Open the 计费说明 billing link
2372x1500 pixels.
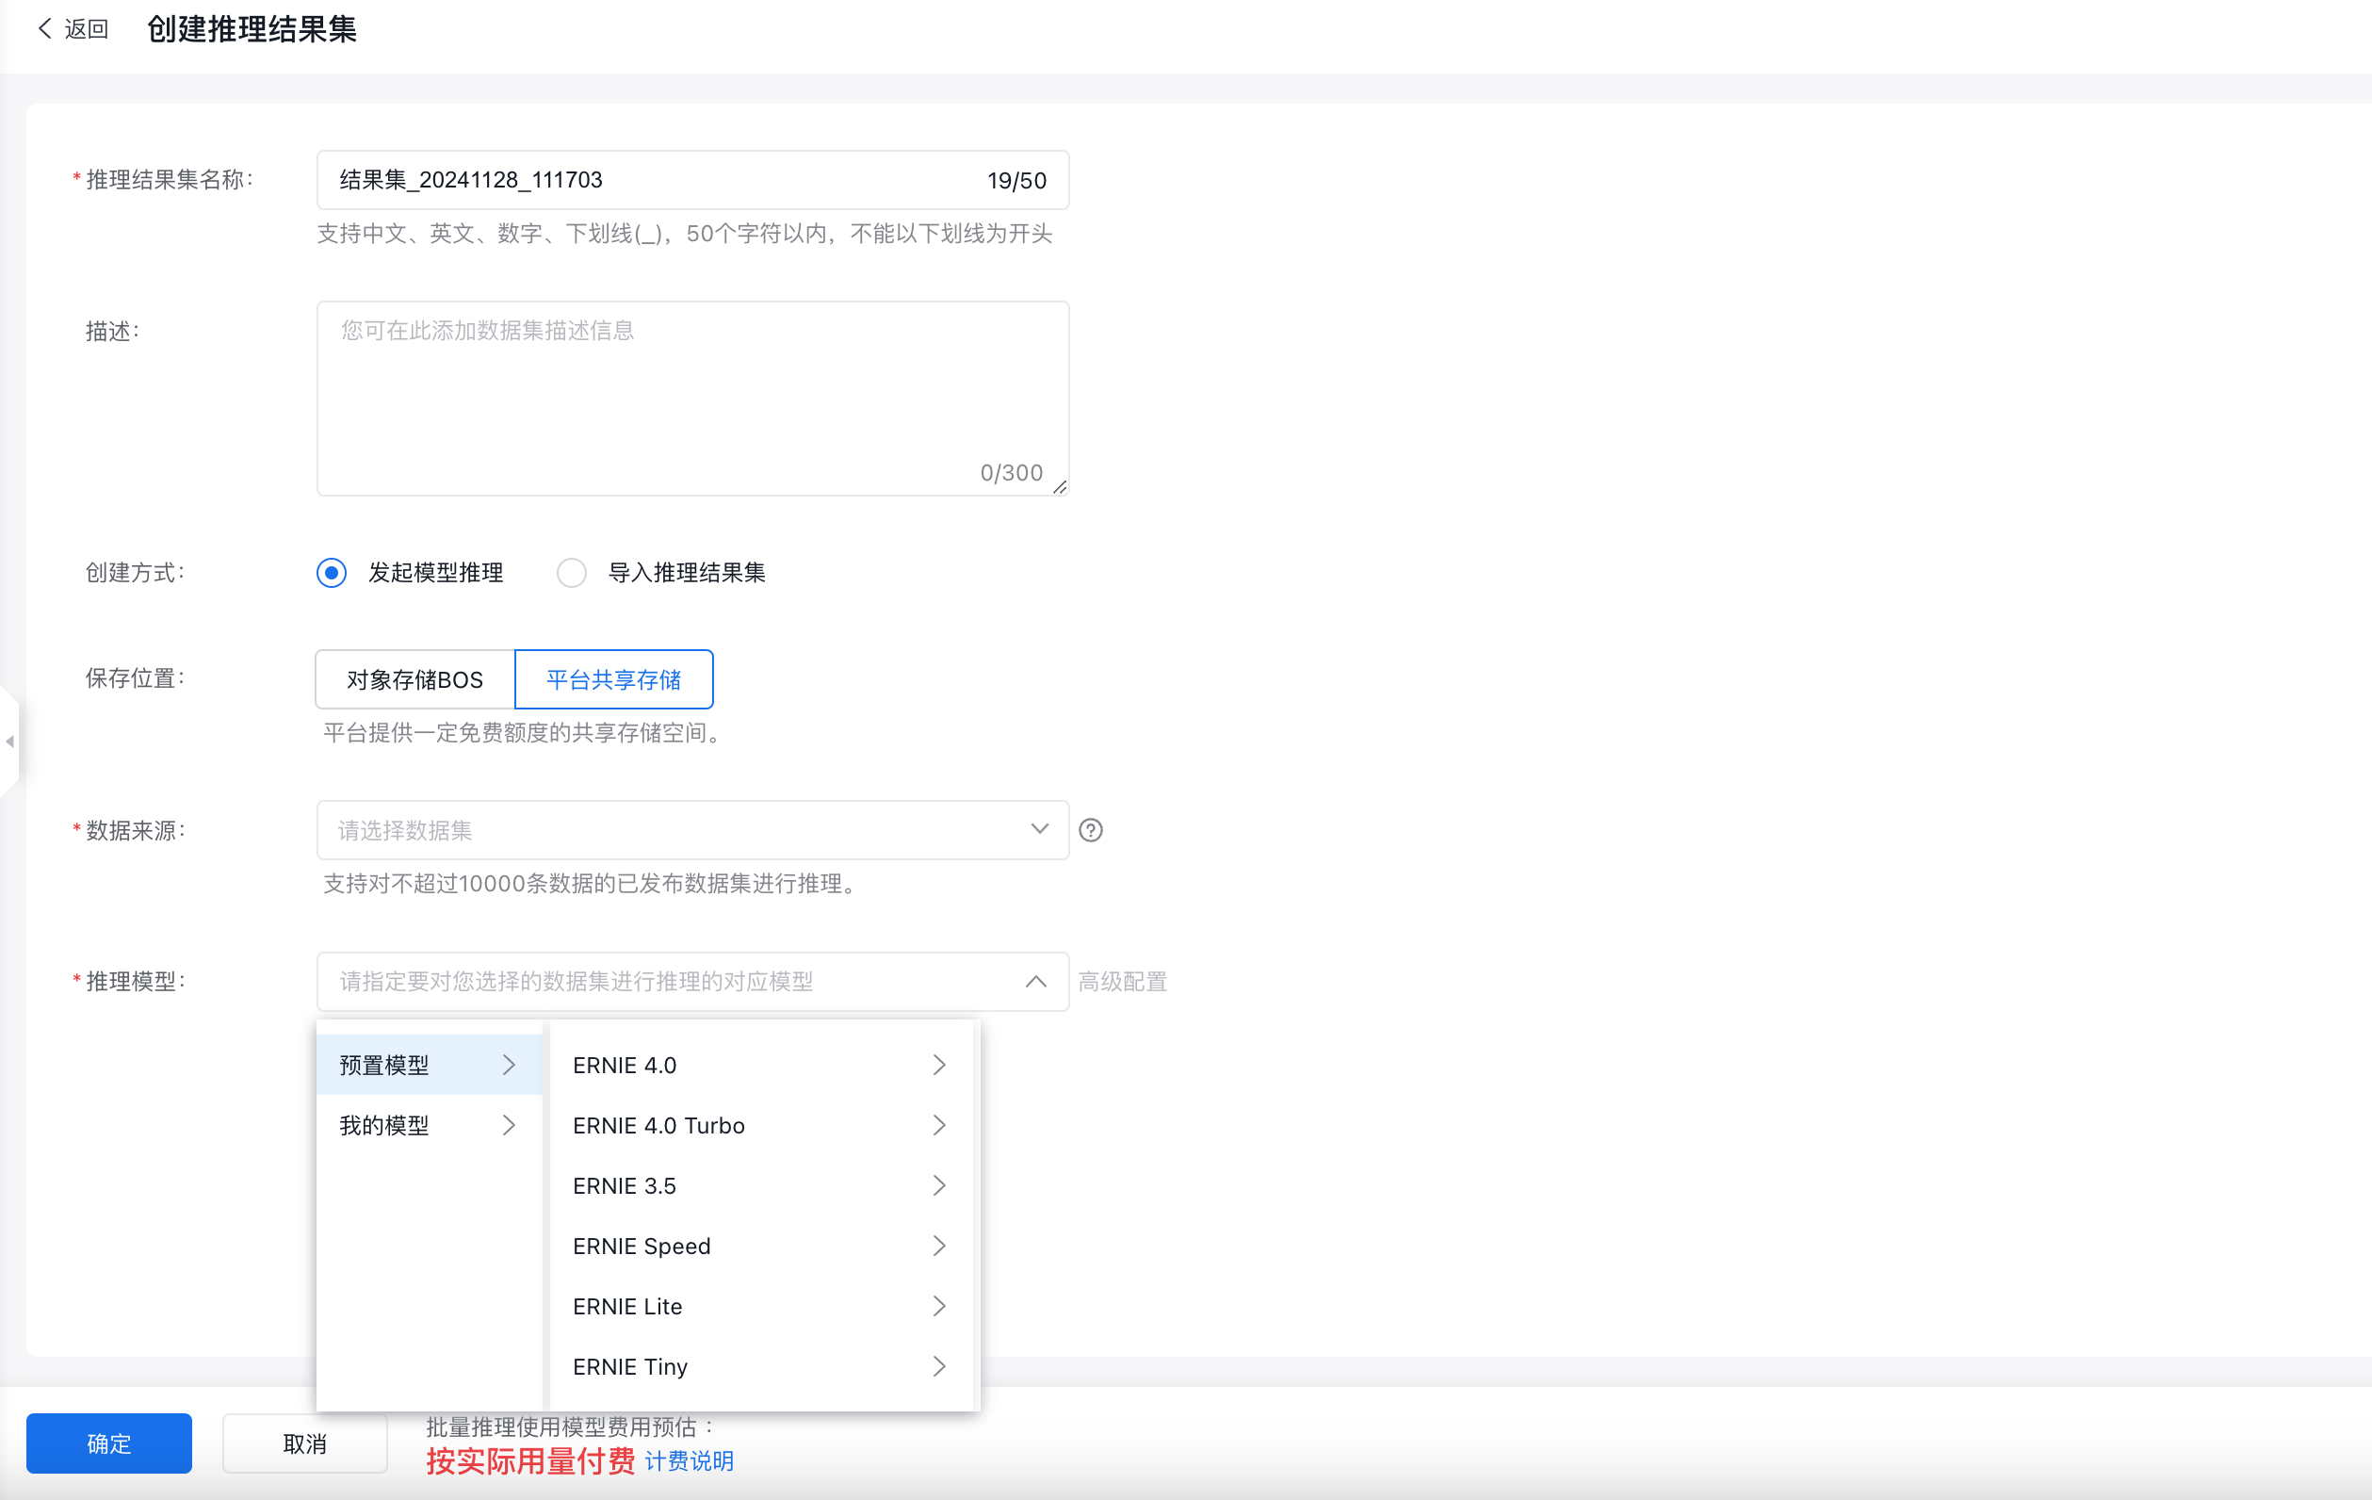(689, 1460)
